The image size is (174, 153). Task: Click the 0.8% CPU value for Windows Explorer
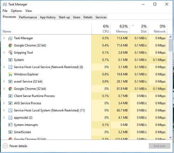(x=106, y=74)
